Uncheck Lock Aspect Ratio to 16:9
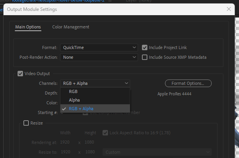239x158 pixels. pyautogui.click(x=105, y=133)
